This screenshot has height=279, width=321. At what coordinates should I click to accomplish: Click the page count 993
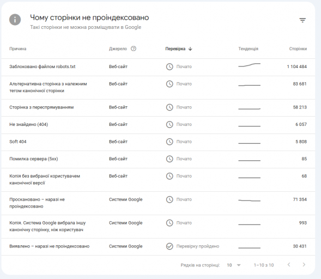pos(303,223)
